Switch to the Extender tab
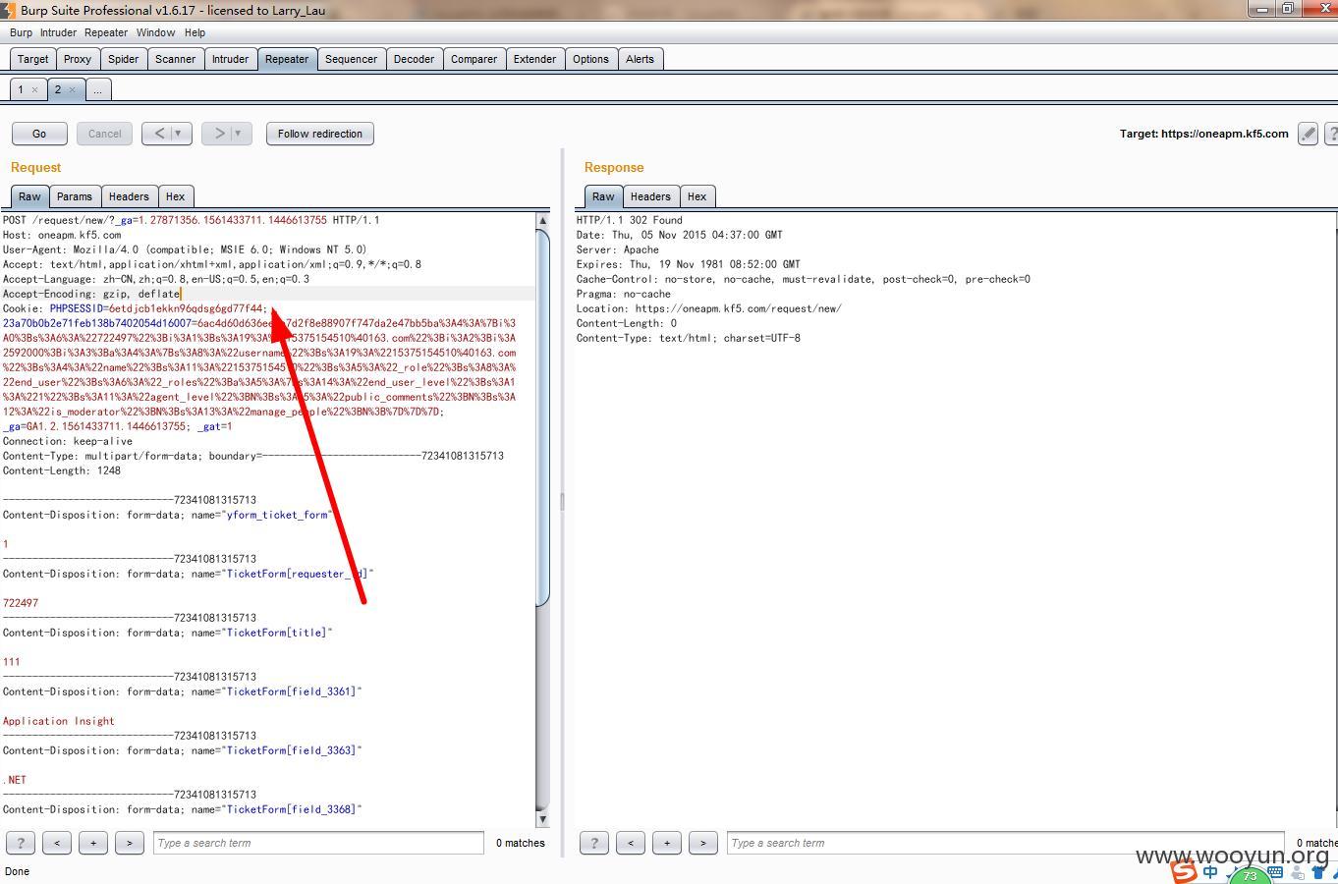 [534, 59]
